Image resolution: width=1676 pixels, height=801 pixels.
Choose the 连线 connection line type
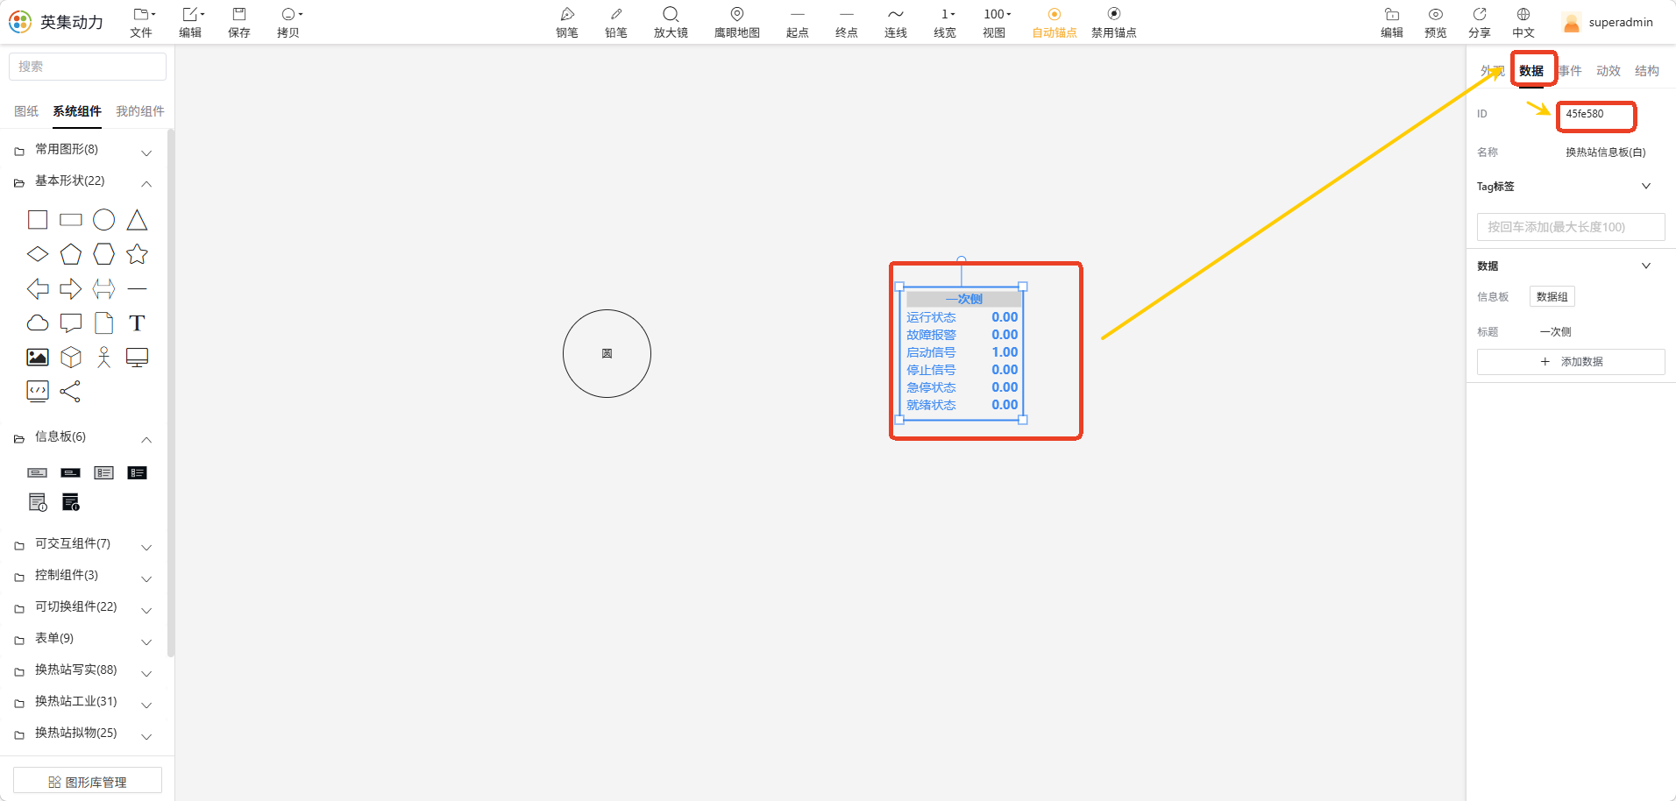(x=896, y=22)
